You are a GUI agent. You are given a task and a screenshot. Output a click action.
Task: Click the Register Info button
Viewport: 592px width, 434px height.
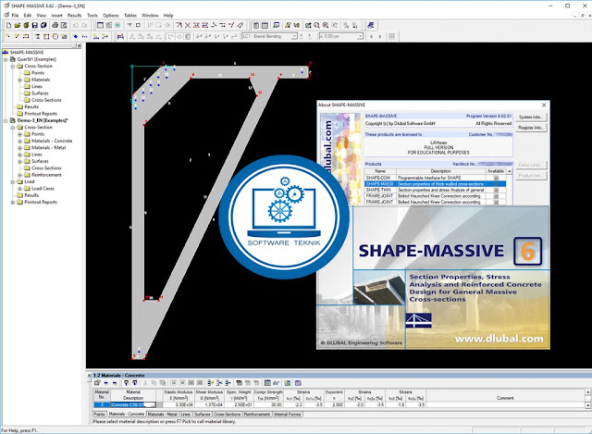(x=531, y=128)
